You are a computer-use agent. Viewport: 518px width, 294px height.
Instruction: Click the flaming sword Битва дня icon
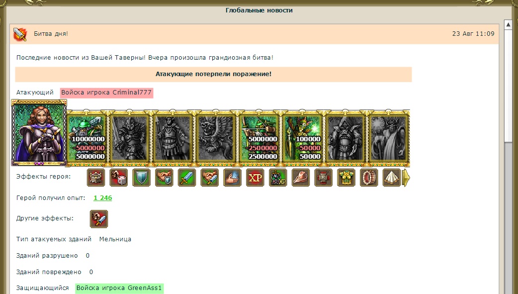[x=20, y=34]
